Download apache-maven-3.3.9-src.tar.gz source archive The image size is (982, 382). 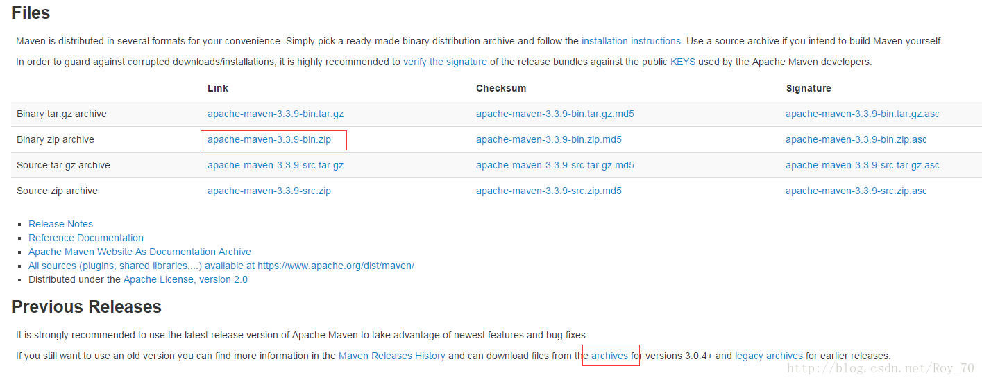point(276,165)
